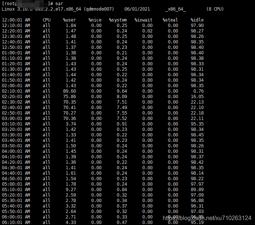Click the %user value 1.50
255x225 pixels.
click(x=71, y=146)
